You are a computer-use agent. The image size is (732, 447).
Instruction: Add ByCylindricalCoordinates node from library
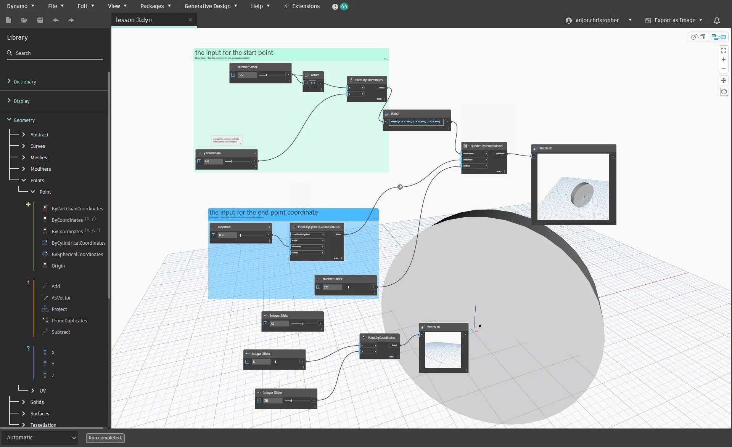[x=78, y=243]
